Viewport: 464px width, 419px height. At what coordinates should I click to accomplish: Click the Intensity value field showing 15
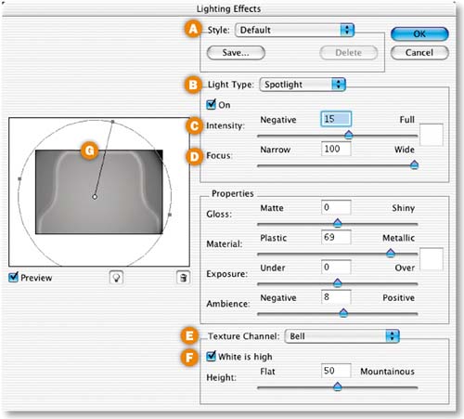coord(336,119)
